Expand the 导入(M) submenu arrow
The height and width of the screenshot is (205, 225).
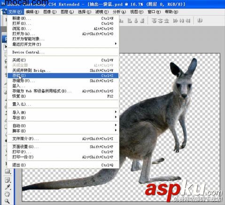116,112
